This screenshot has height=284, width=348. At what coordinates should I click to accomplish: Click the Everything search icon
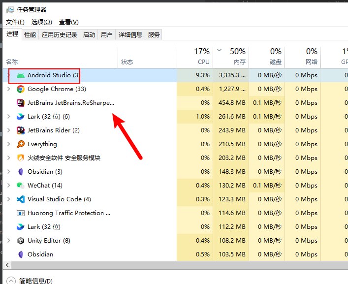click(21, 144)
